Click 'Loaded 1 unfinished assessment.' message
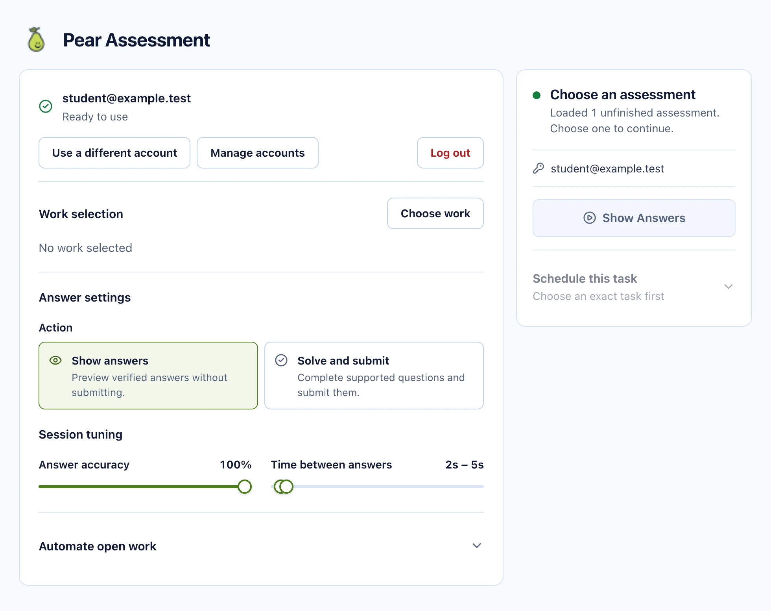 [635, 113]
